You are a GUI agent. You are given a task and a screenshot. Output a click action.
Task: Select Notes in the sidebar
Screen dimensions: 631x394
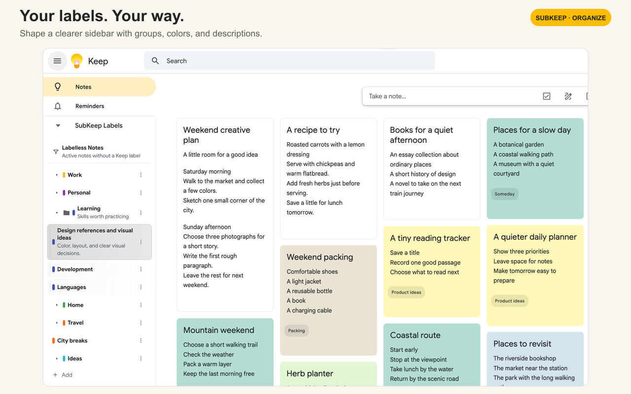100,87
